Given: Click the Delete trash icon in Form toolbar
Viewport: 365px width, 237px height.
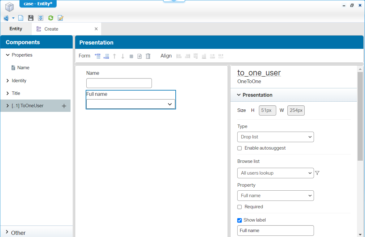Looking at the screenshot, I should (148, 56).
